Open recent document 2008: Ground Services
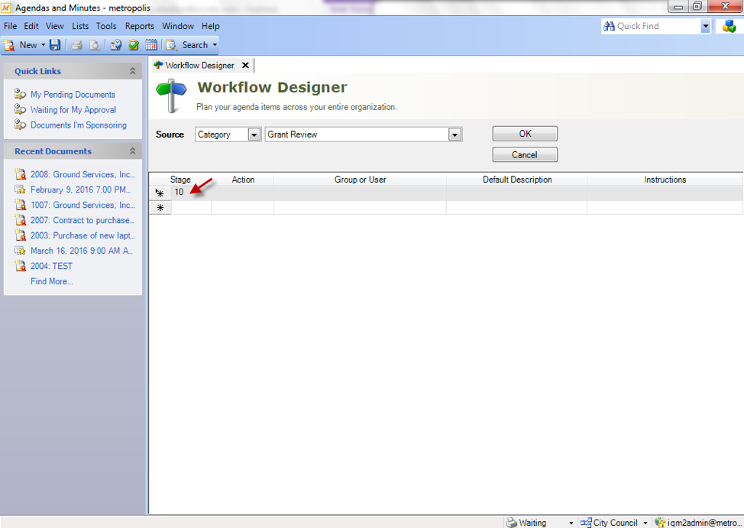Image resolution: width=744 pixels, height=528 pixels. tap(82, 174)
